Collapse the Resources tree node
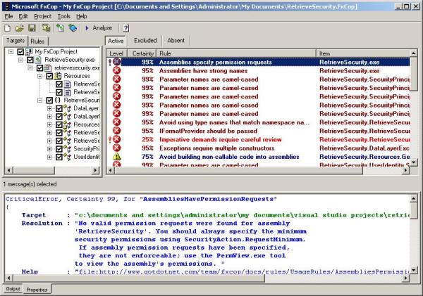 (40, 76)
